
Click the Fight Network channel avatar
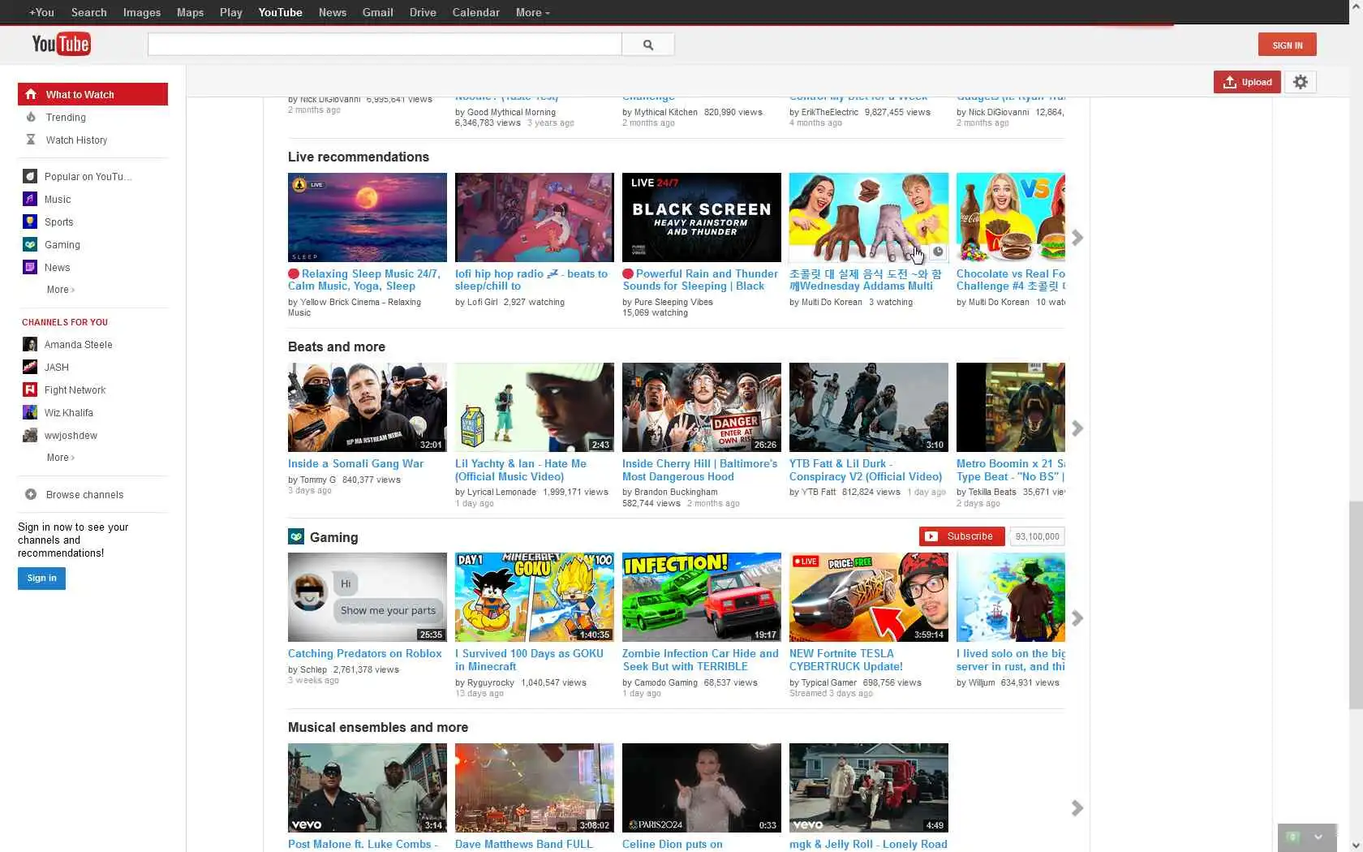(x=30, y=389)
